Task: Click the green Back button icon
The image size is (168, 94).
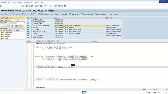Action: [x=27, y=6]
